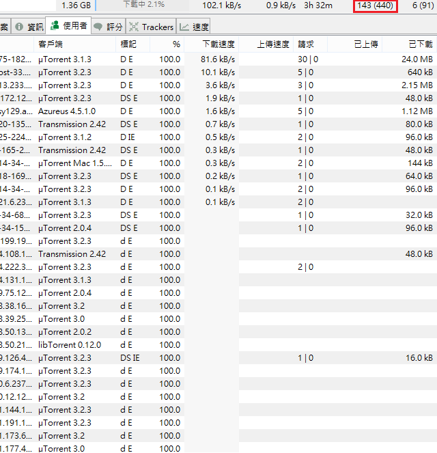Image resolution: width=437 pixels, height=453 pixels.
Task: Click the 64.0 kB downloaded cell
Action: click(419, 176)
